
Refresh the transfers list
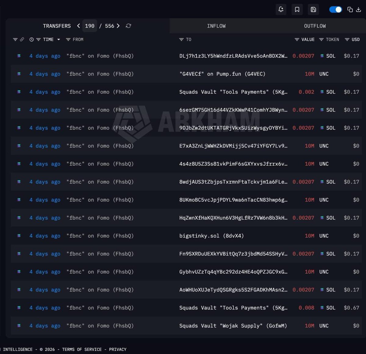(x=128, y=26)
